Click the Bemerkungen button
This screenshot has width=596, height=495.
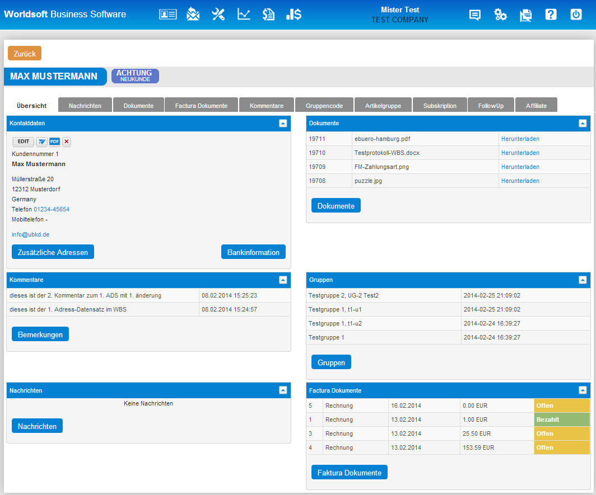(x=40, y=334)
